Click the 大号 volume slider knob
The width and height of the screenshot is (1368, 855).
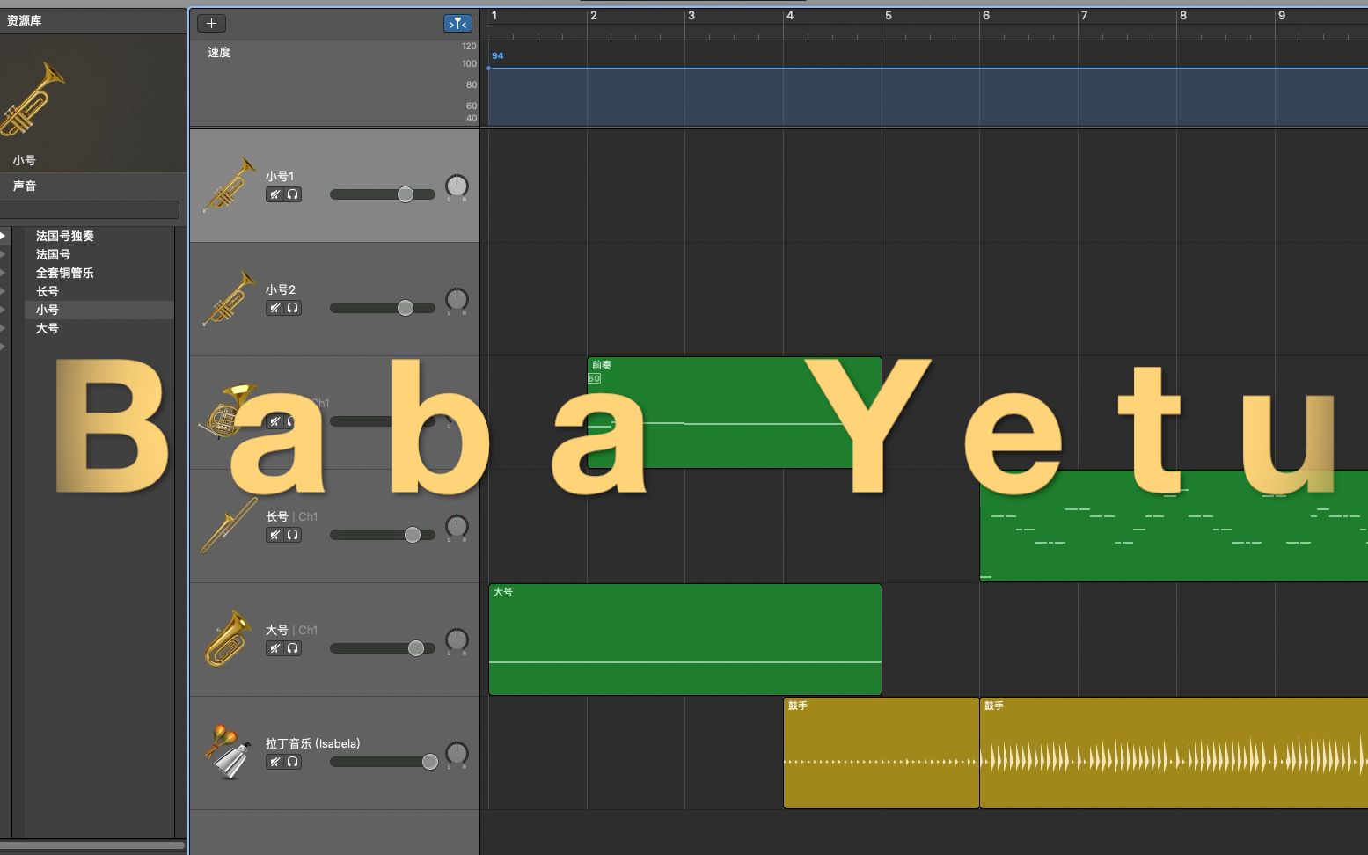tap(416, 648)
